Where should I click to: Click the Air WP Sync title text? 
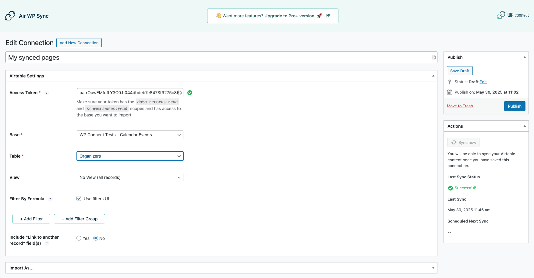pos(34,16)
